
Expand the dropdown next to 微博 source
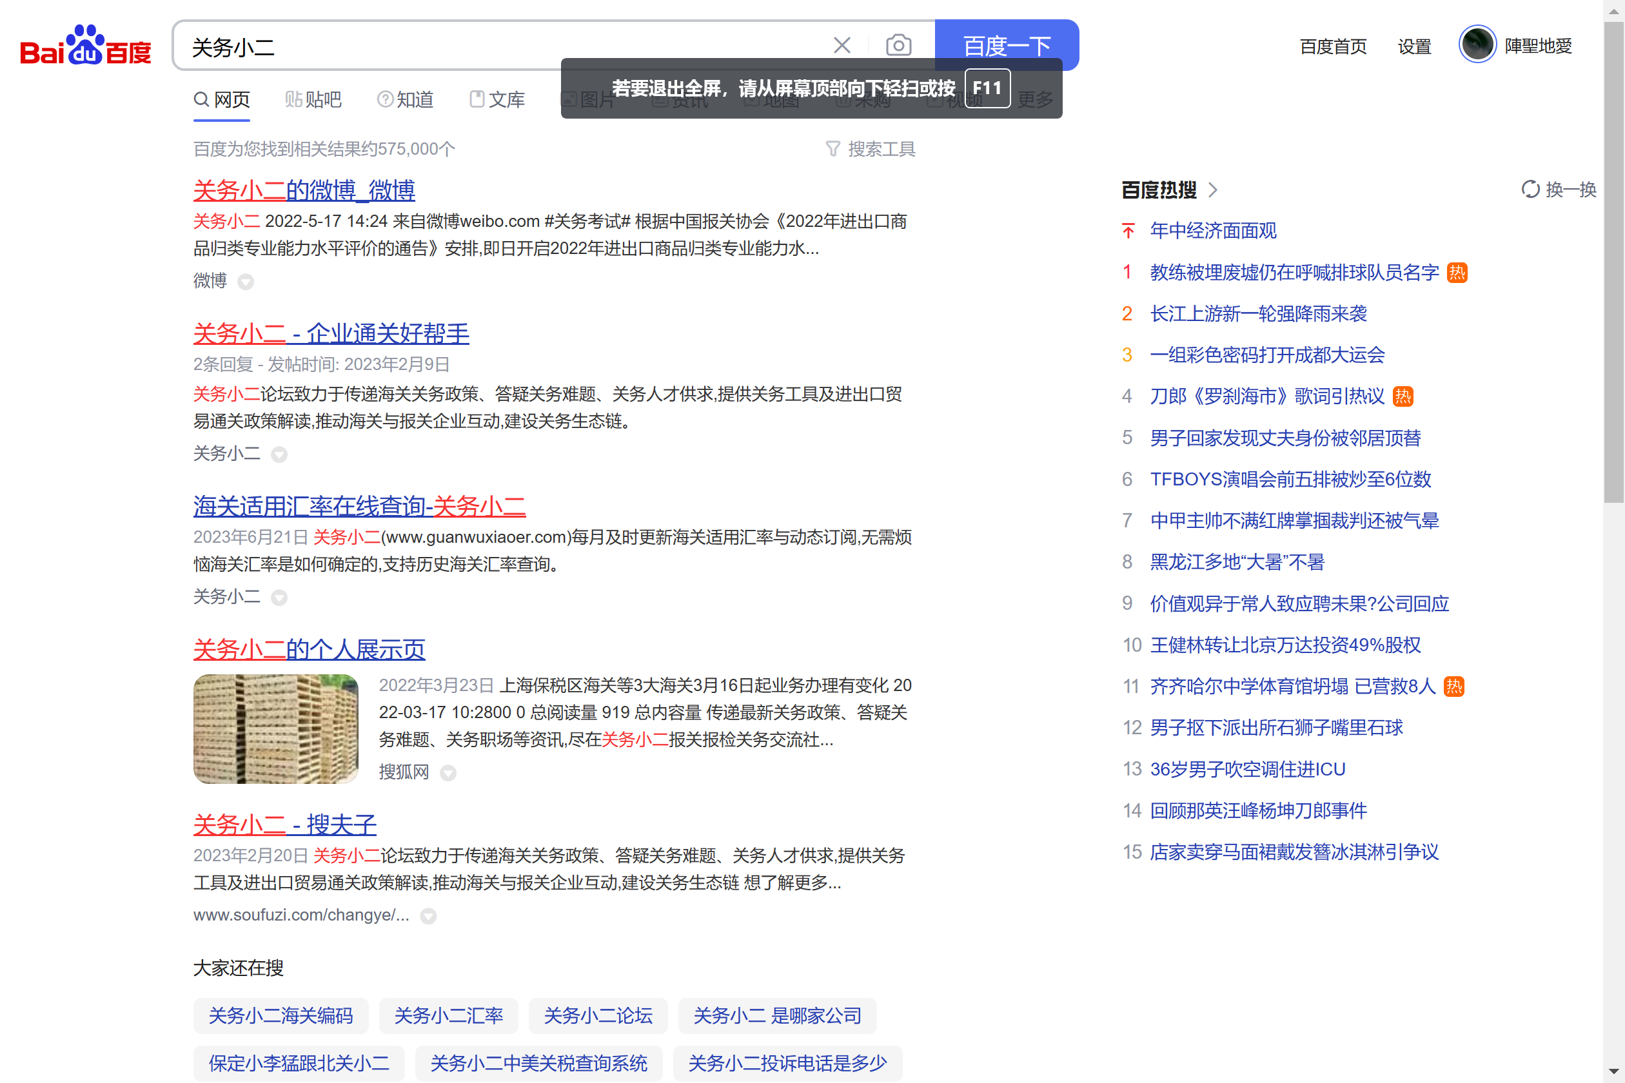(245, 282)
